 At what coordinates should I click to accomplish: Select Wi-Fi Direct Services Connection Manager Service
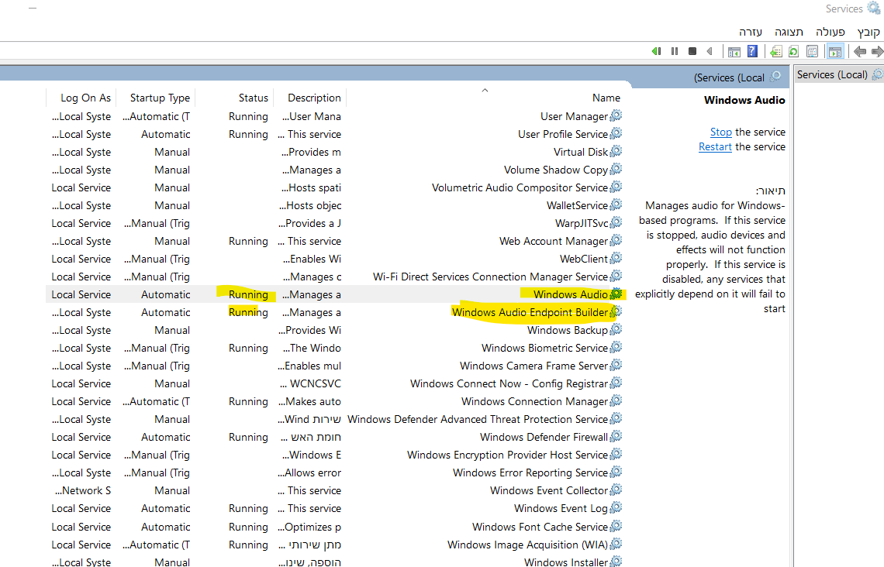tap(490, 277)
